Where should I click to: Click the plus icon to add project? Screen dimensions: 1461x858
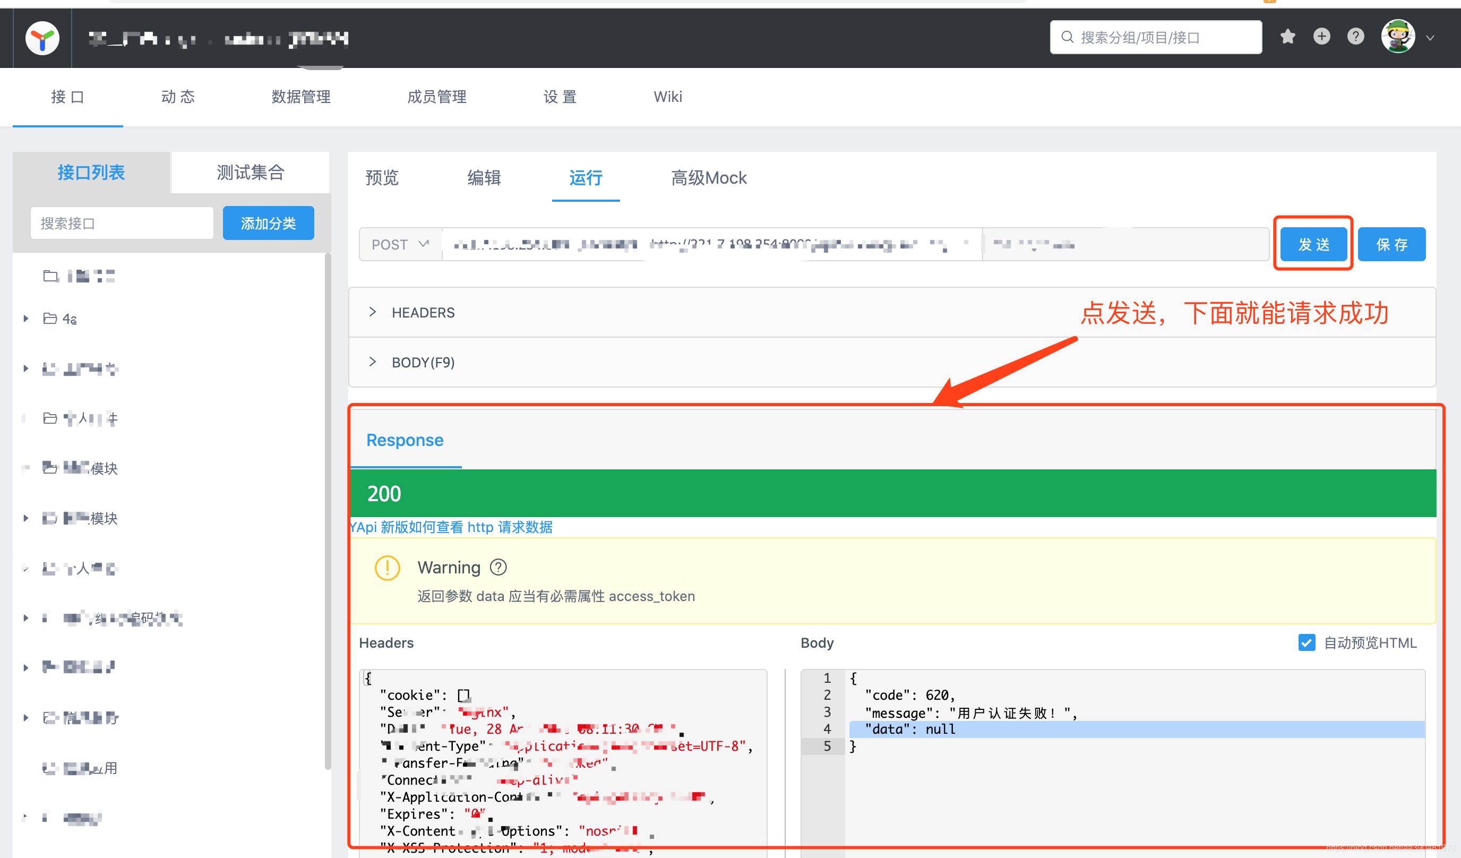pyautogui.click(x=1321, y=37)
